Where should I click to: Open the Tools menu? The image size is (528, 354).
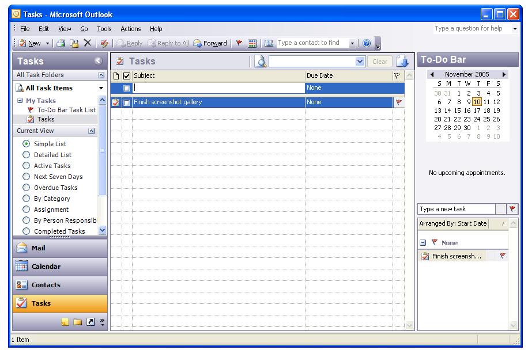[104, 29]
